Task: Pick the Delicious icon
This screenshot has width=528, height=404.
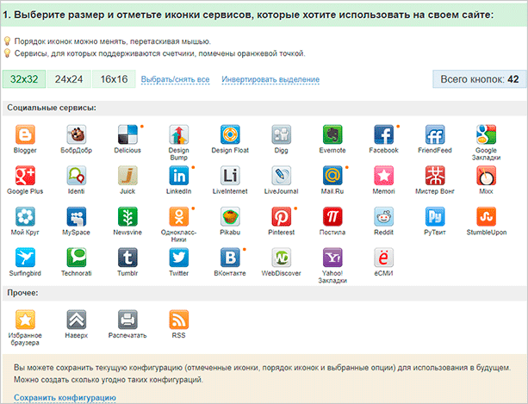Action: [127, 134]
